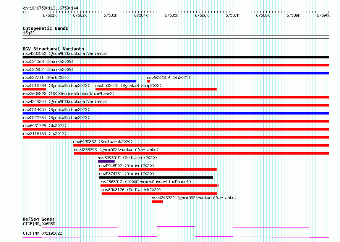This screenshot has width=340, height=242.
Task: Click the nsv4236393 gnomAD red bar
Action: [202, 153]
